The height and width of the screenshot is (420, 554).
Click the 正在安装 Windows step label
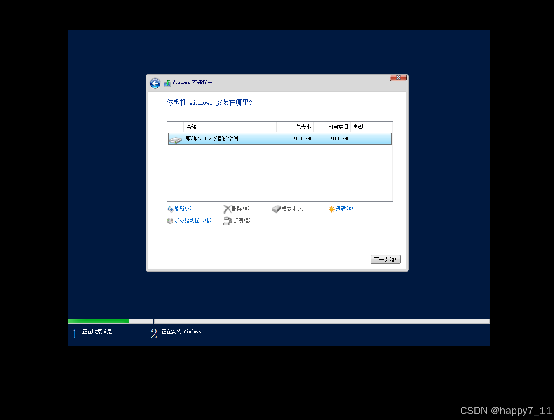pyautogui.click(x=181, y=332)
